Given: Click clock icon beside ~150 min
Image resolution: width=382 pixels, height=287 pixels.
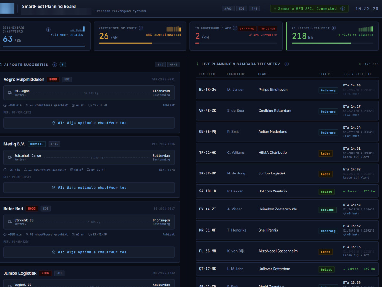Looking at the screenshot, I should coord(5,235).
